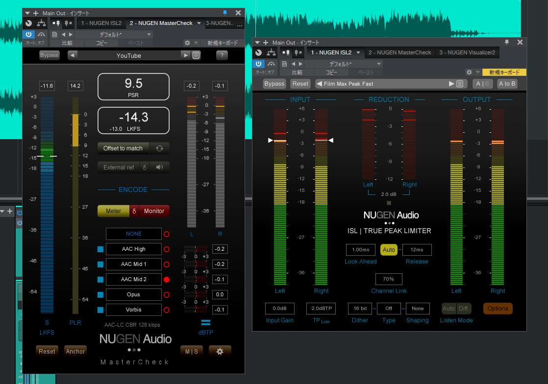Go to next MasterCheck preset arrow
Image resolution: width=548 pixels, height=384 pixels.
pyautogui.click(x=186, y=55)
